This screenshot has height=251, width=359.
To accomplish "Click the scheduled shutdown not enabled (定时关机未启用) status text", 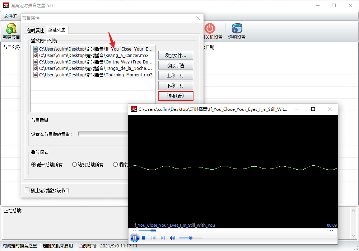I will tap(58, 246).
